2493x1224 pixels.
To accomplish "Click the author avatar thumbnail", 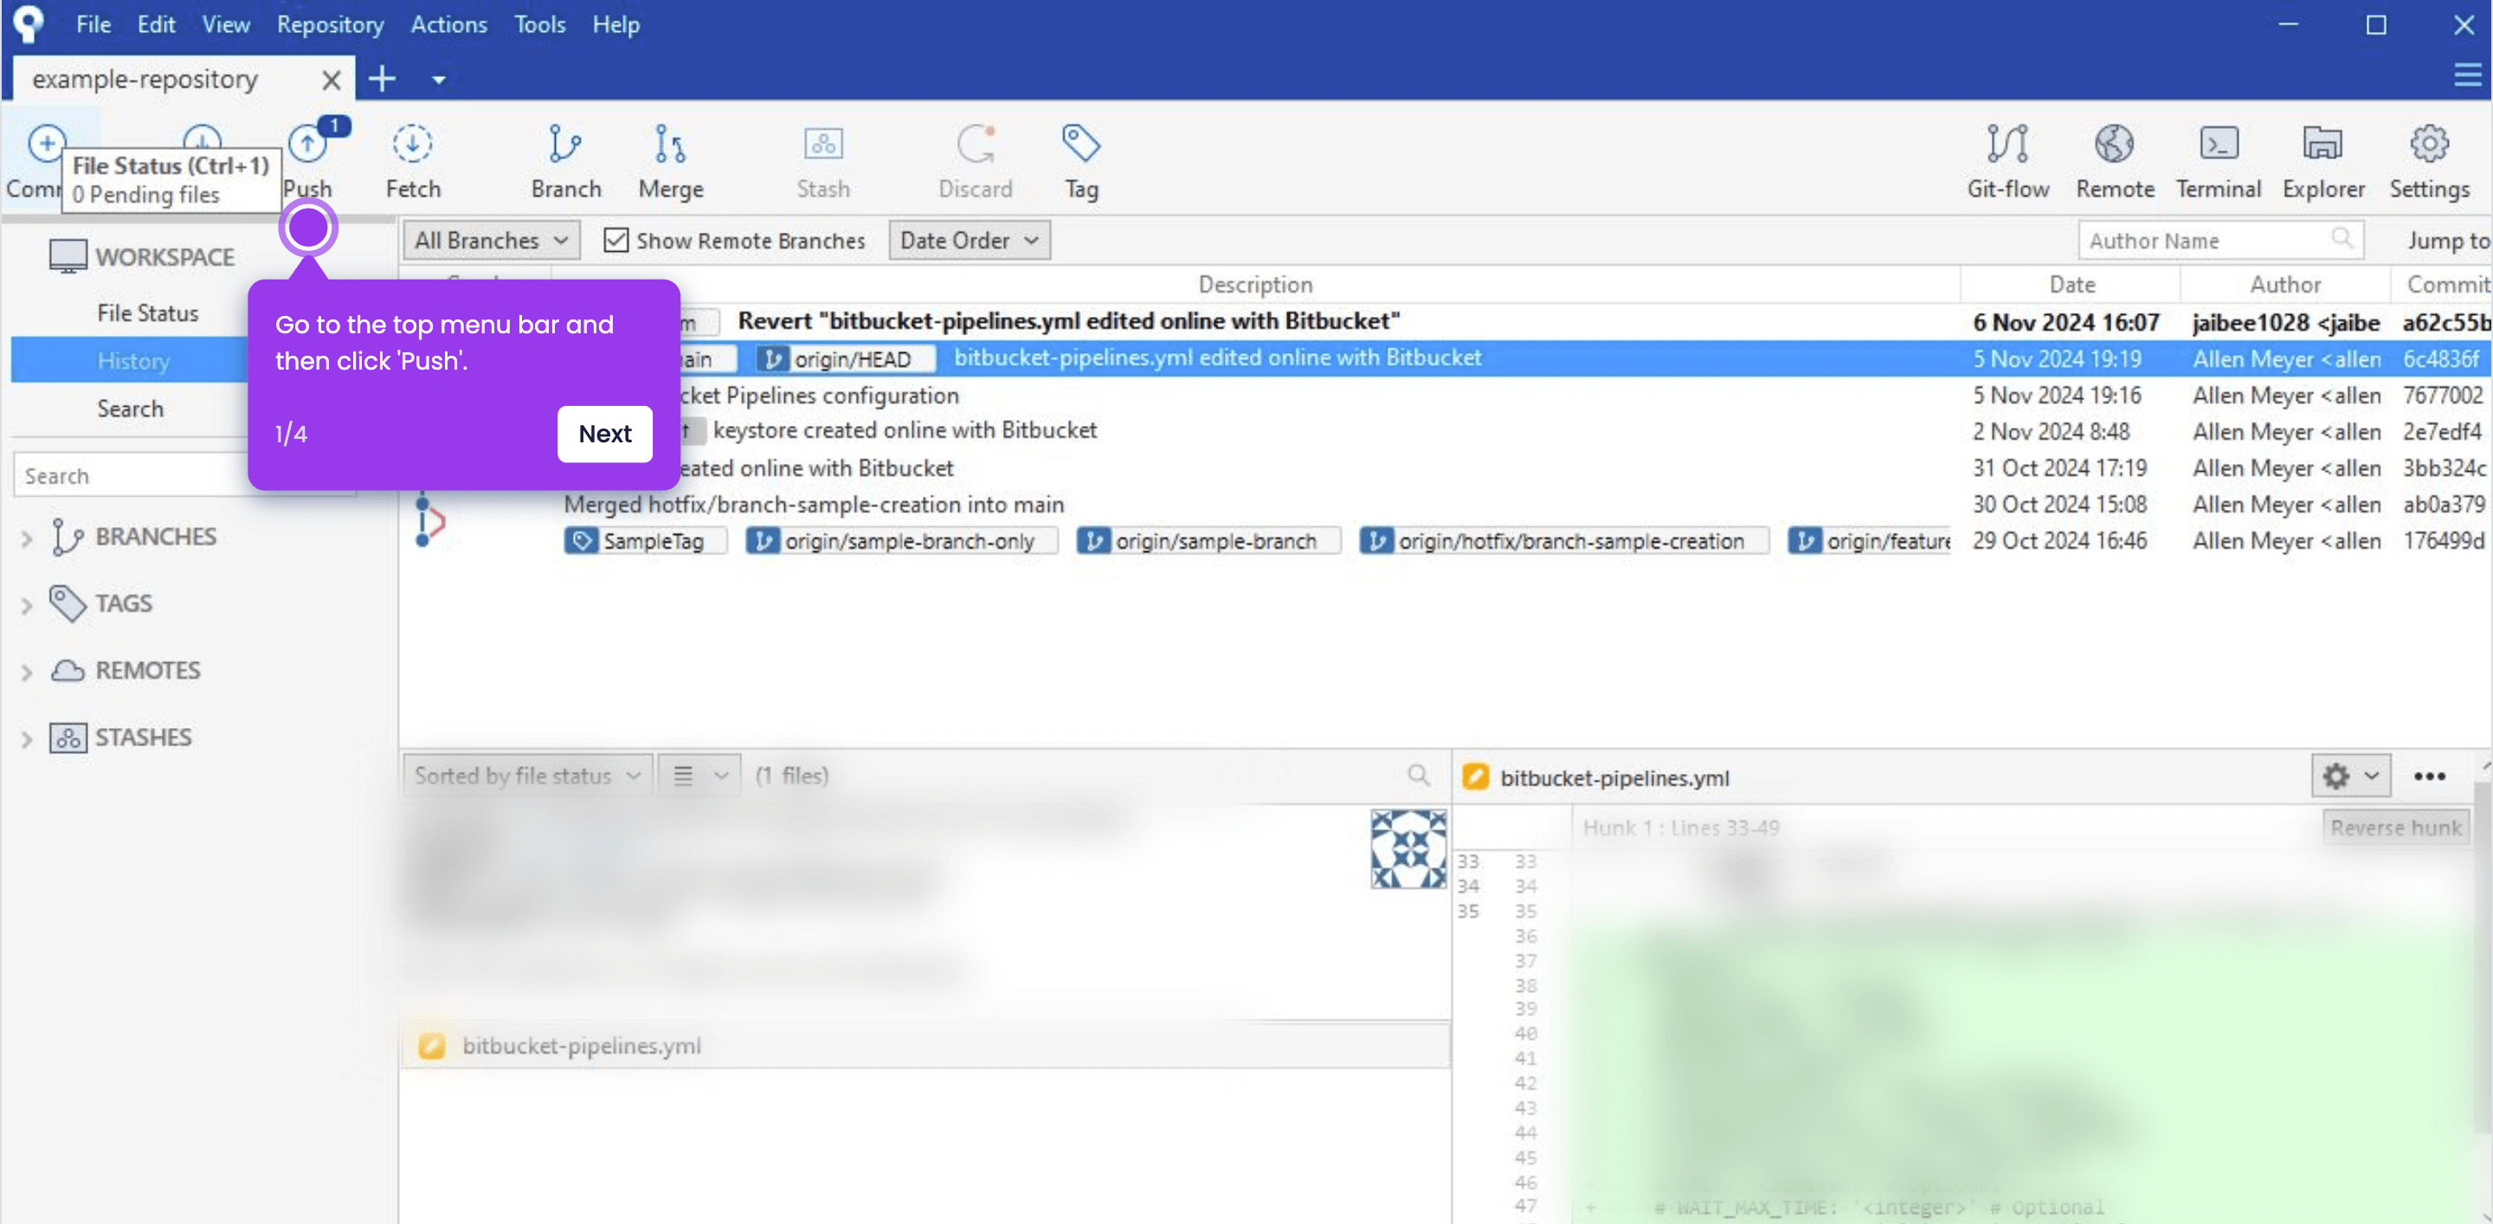I will [x=1408, y=849].
